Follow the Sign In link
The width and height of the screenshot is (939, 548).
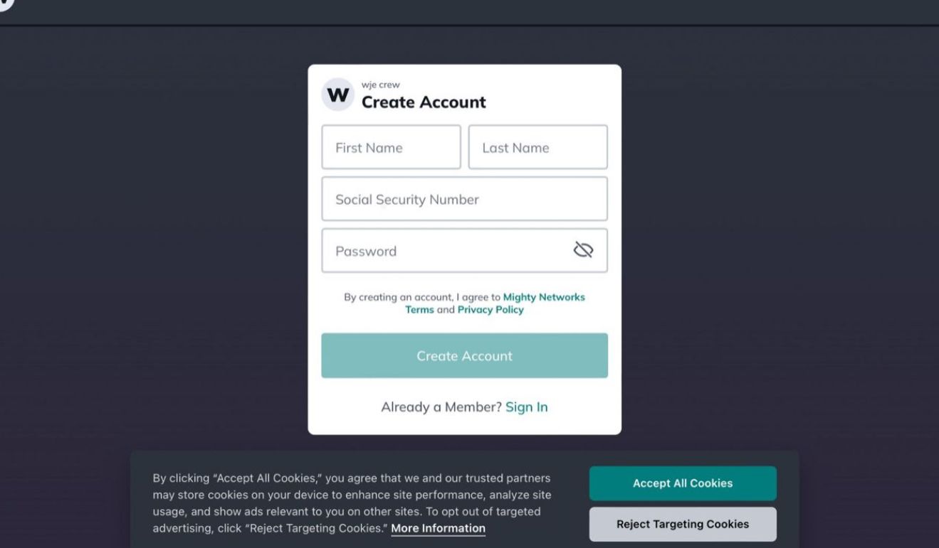[526, 407]
